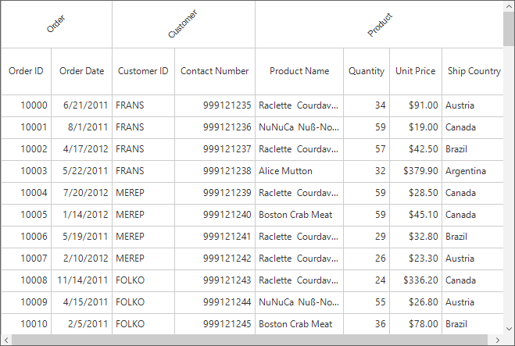This screenshot has height=346, width=515.
Task: Select Order ID cell 10007
Action: pos(26,259)
